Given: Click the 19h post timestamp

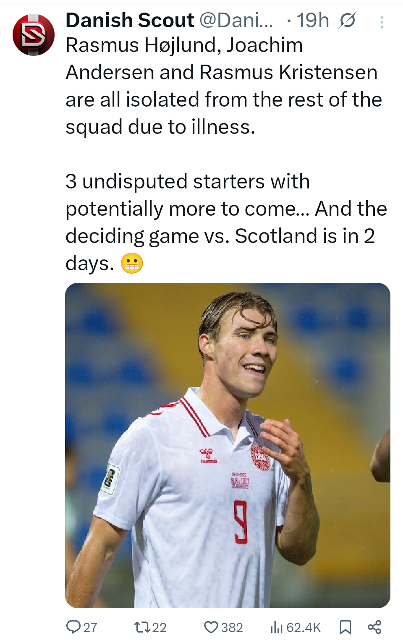Looking at the screenshot, I should 313,20.
